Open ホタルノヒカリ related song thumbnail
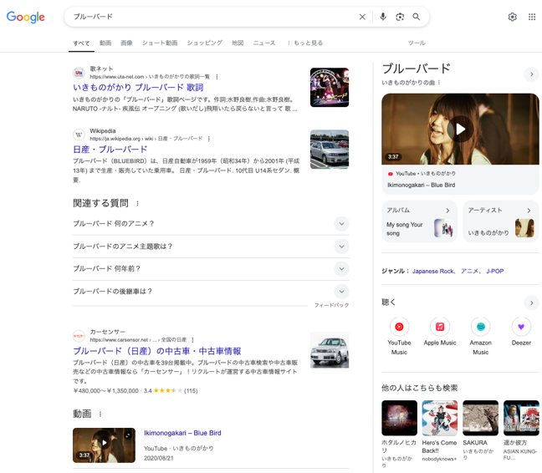542x473 pixels. coord(399,418)
